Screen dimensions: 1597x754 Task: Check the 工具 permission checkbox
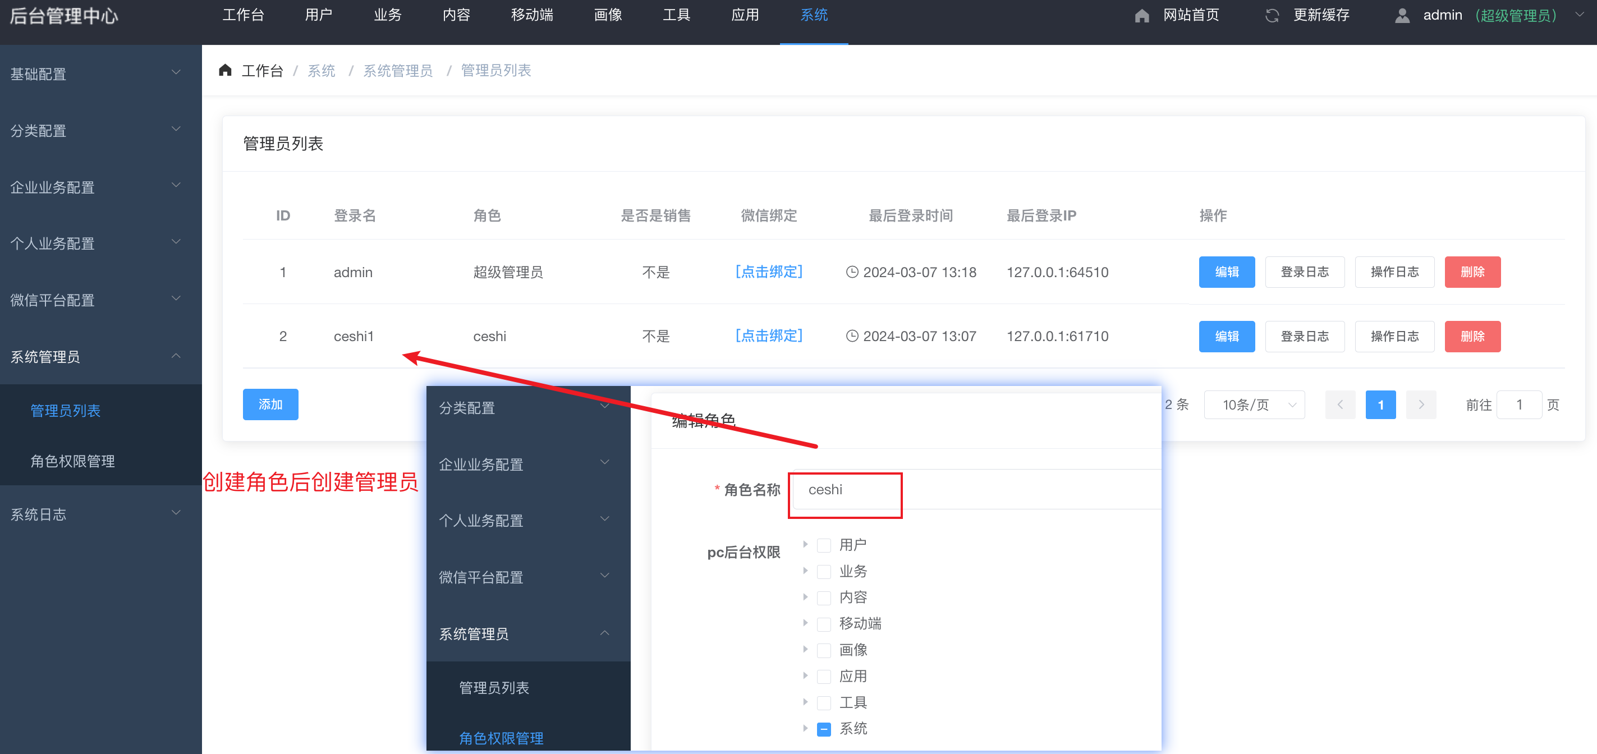(x=824, y=702)
